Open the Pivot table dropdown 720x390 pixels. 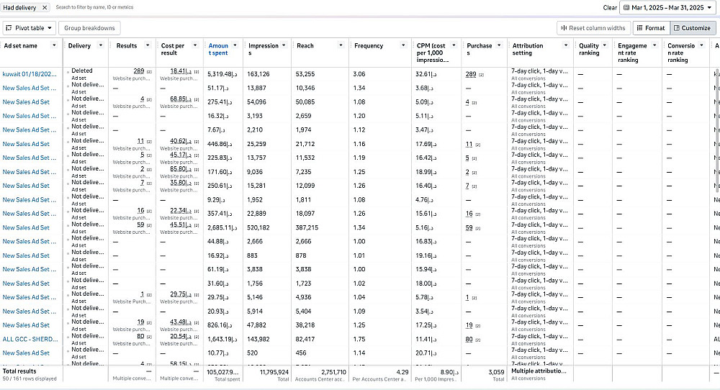[30, 28]
